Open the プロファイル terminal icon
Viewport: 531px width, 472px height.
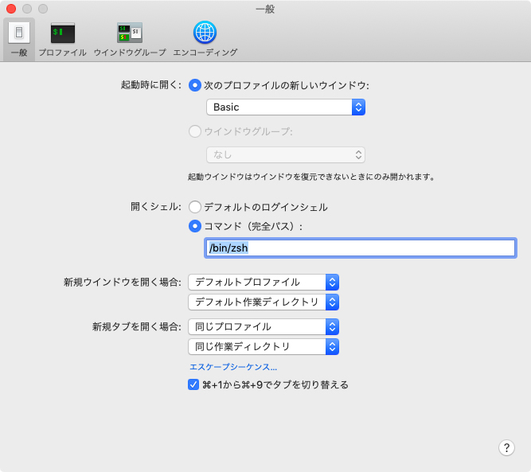click(63, 33)
